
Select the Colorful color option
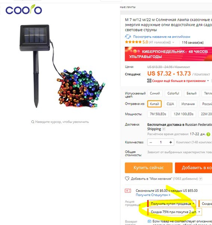tap(173, 93)
